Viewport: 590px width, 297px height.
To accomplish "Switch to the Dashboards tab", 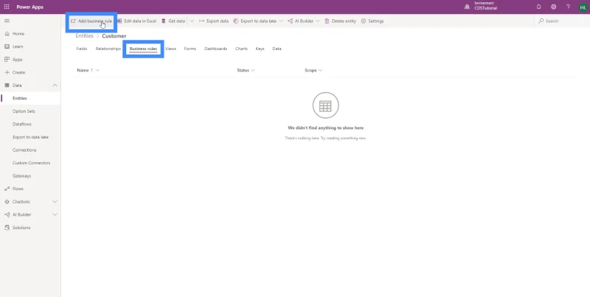I will pyautogui.click(x=215, y=49).
